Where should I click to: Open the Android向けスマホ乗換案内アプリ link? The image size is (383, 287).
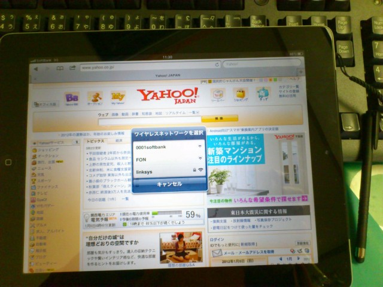click(x=244, y=129)
